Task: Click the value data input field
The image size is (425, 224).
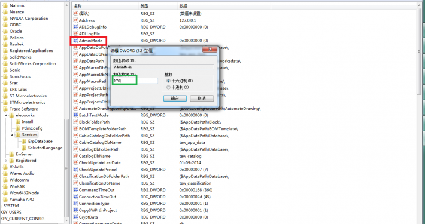Action: 135,81
